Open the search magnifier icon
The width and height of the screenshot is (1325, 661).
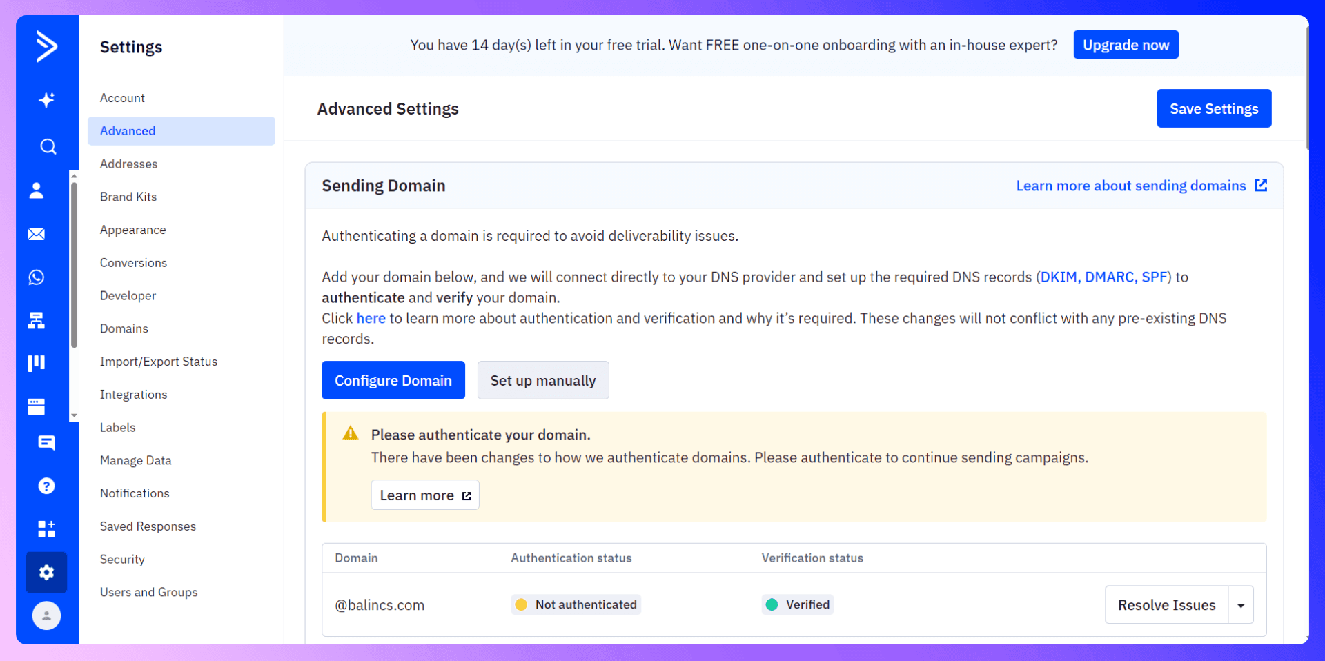click(48, 146)
